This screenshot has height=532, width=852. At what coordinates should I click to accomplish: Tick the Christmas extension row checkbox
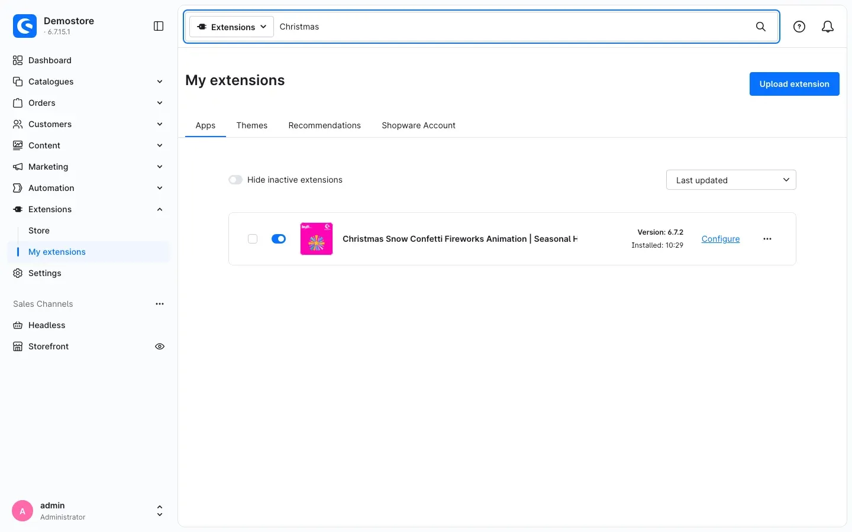click(x=253, y=239)
